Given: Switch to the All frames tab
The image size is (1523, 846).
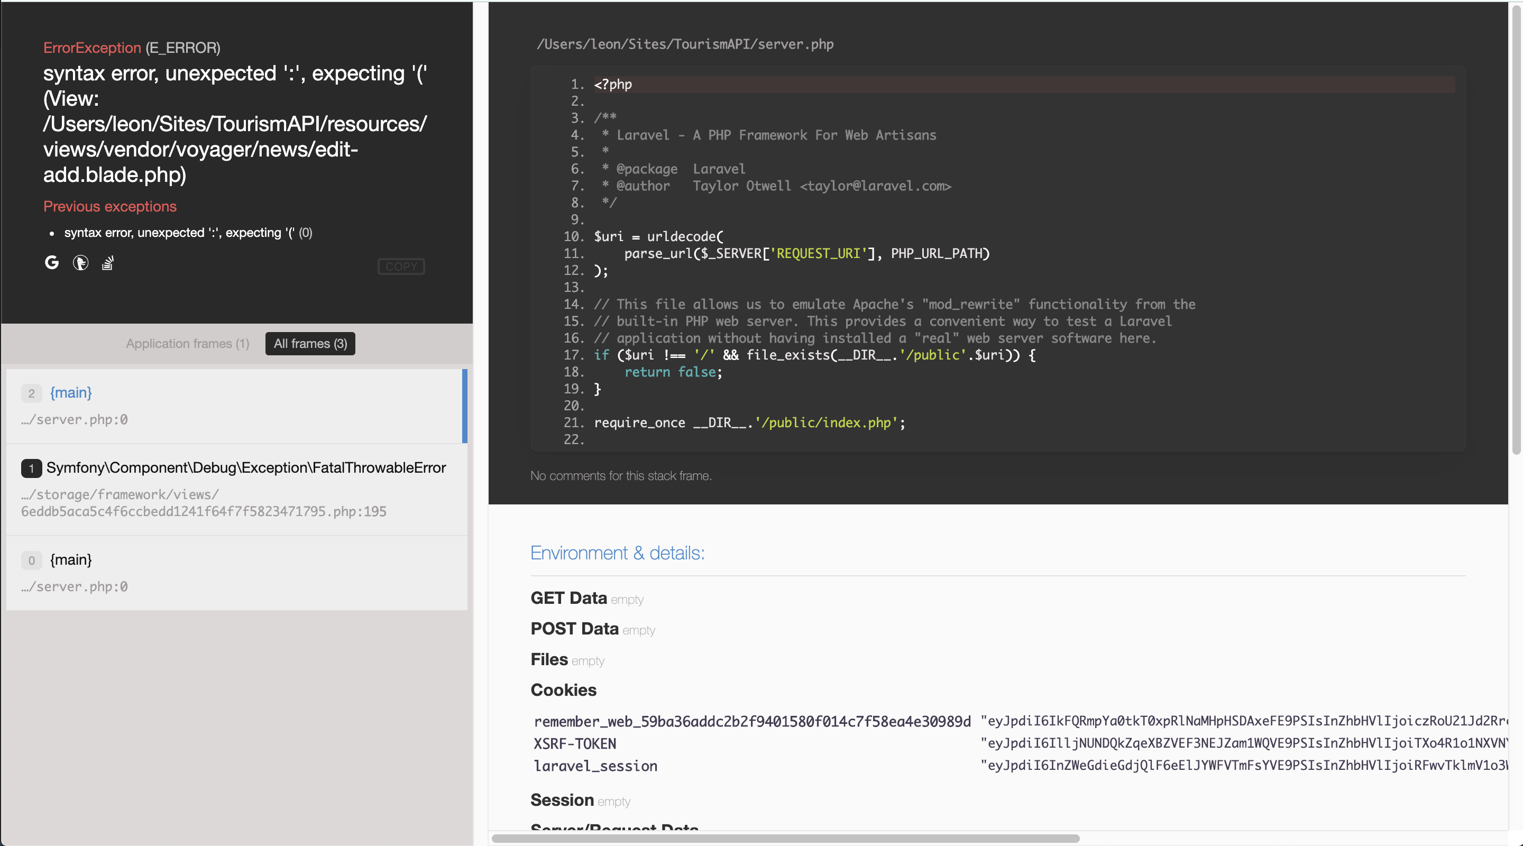Looking at the screenshot, I should (310, 344).
